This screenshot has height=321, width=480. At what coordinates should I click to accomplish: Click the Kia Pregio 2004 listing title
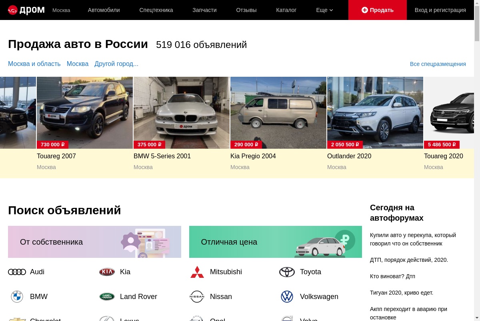point(253,156)
